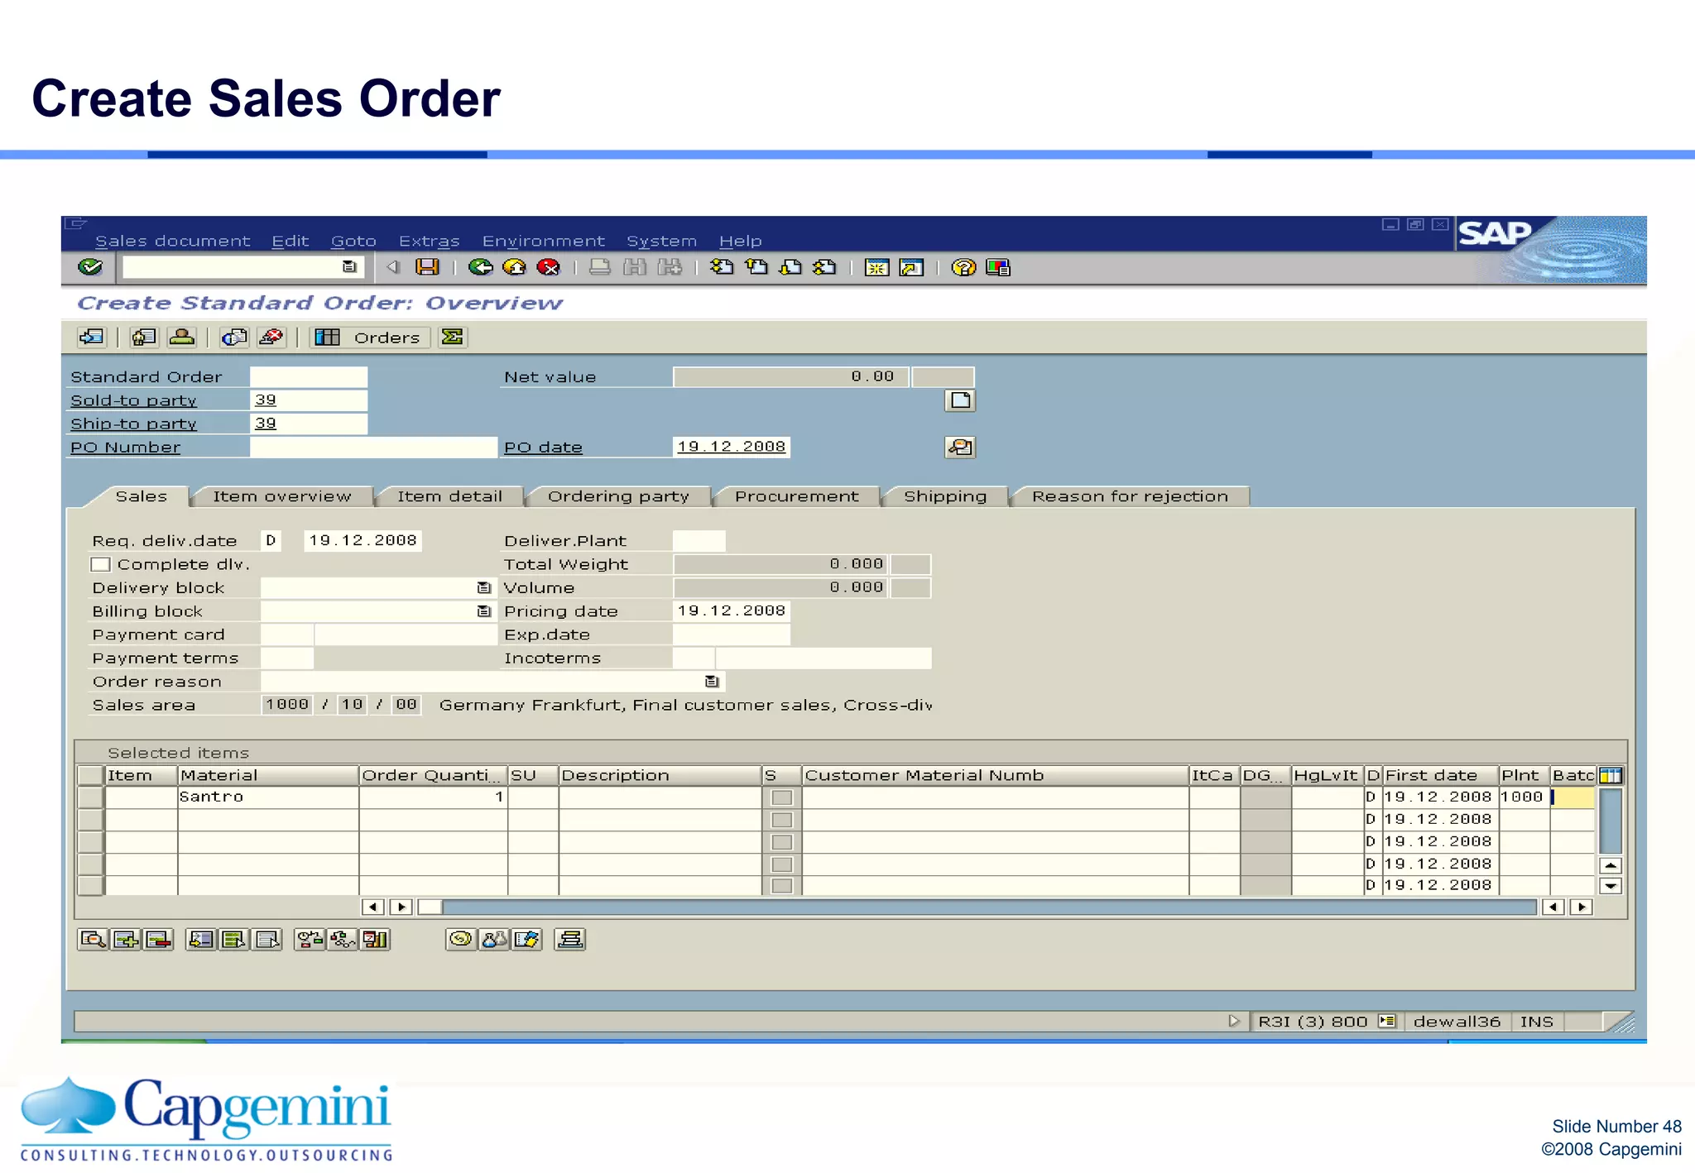This screenshot has width=1695, height=1173.
Task: Open the Order reason dropdown list
Action: [712, 682]
